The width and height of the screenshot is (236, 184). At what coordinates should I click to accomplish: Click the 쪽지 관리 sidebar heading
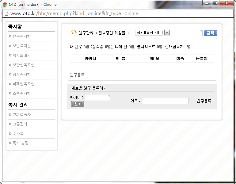point(18,105)
